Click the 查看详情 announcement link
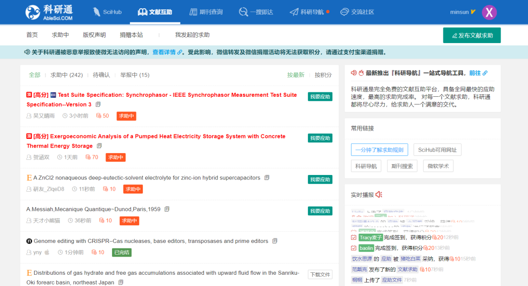This screenshot has height=286, width=528. 164,52
